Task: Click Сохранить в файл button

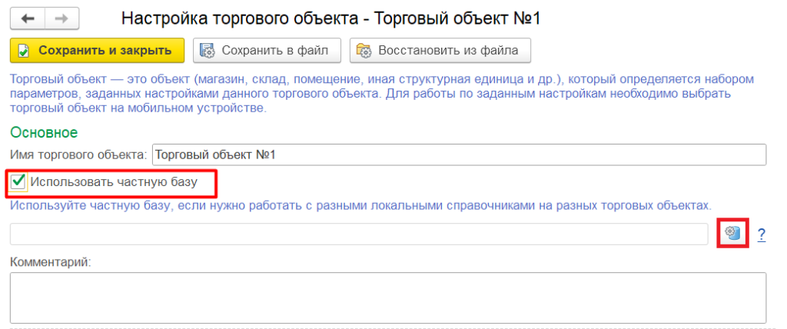Action: tap(267, 51)
